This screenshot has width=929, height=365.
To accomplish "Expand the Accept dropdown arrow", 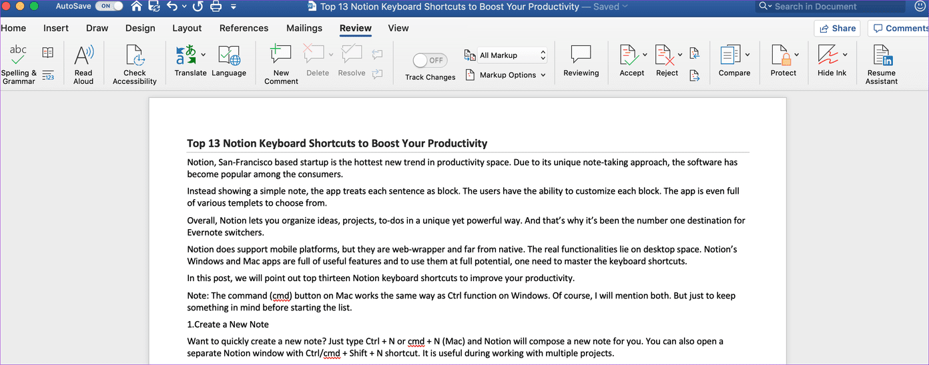I will [645, 55].
